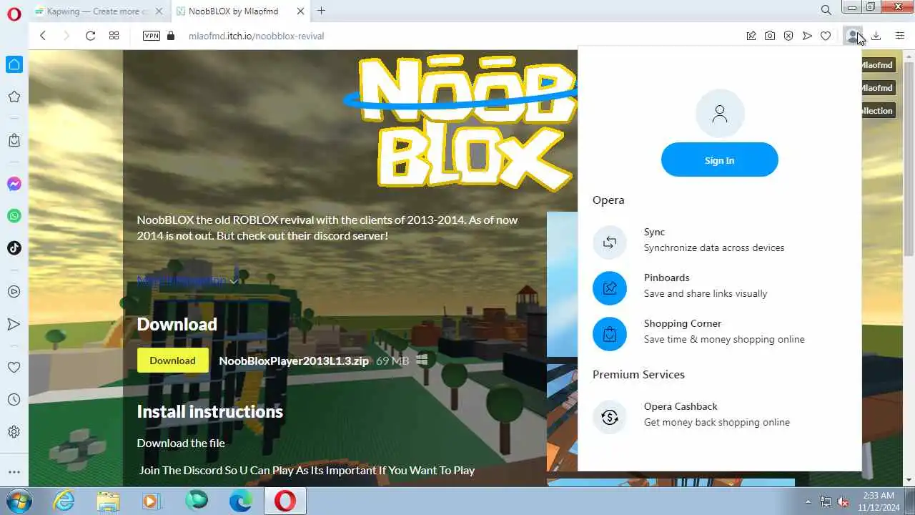Viewport: 915px width, 515px height.
Task: Reload the current page
Action: [x=90, y=36]
